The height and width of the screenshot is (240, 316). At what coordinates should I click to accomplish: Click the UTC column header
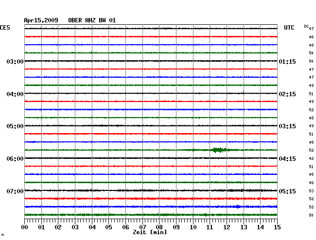click(289, 28)
